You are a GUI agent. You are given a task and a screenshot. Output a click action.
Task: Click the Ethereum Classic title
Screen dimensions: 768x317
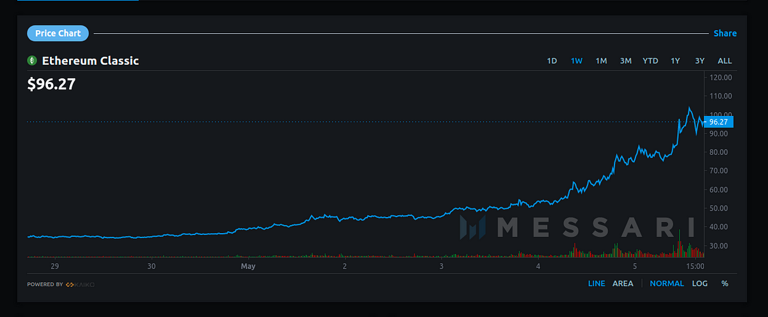coord(90,61)
